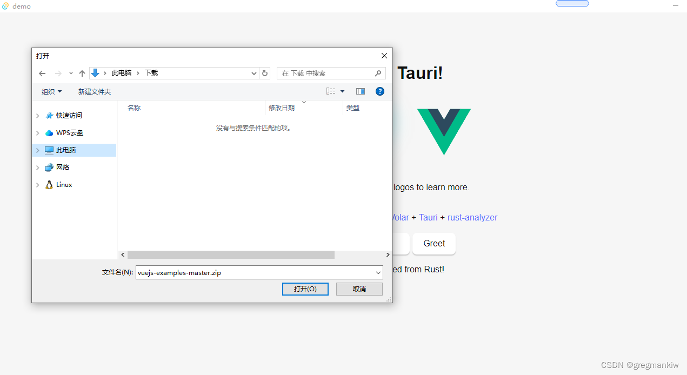The height and width of the screenshot is (375, 687).
Task: Open recent locations dropdown arrow
Action: click(71, 73)
